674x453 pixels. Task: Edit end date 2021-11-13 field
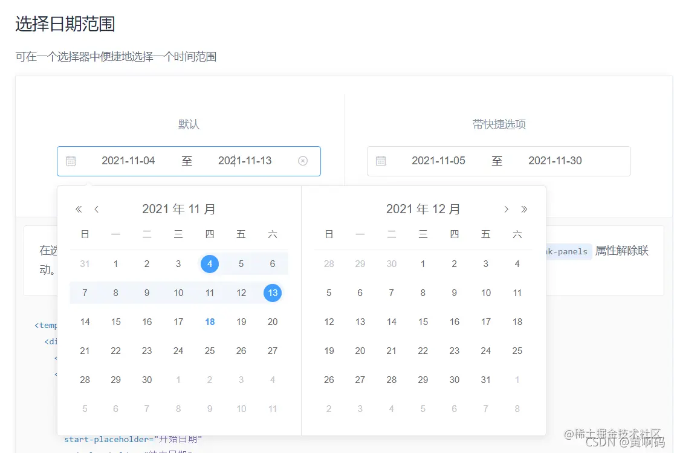245,161
